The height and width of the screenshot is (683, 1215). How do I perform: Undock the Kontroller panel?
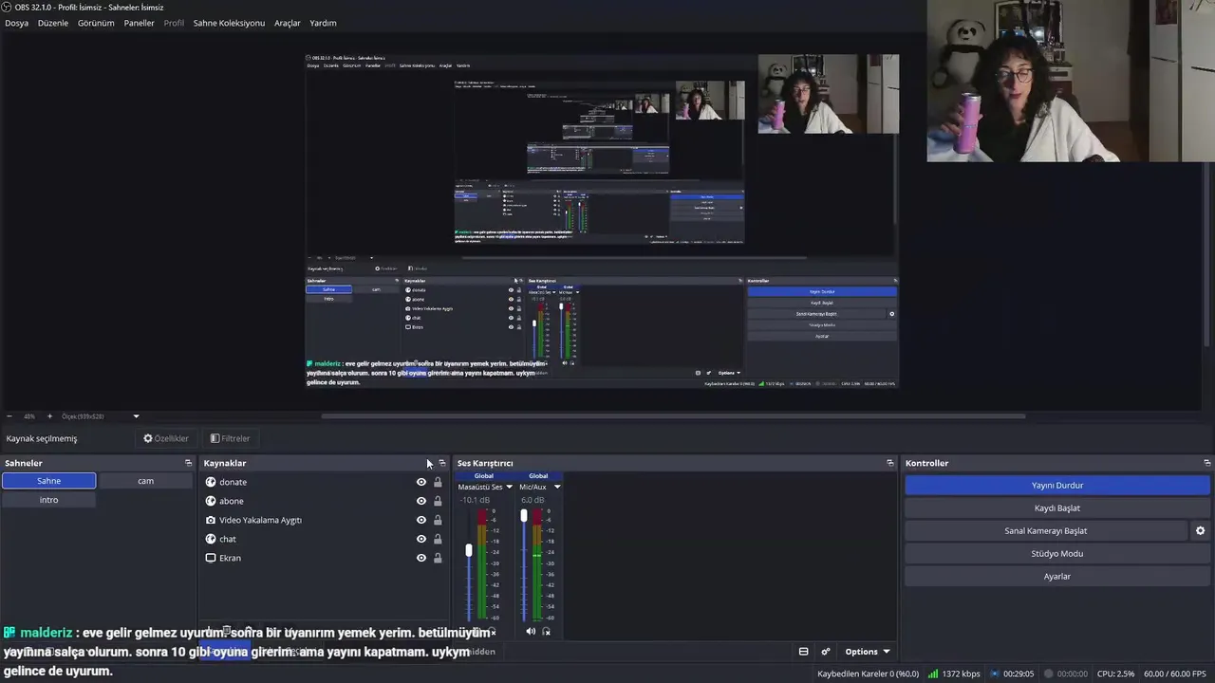[1206, 463]
